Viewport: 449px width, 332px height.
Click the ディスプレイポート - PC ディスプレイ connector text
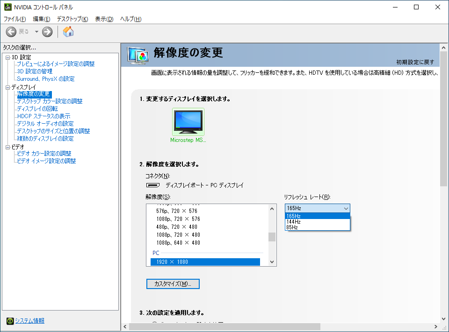point(204,185)
